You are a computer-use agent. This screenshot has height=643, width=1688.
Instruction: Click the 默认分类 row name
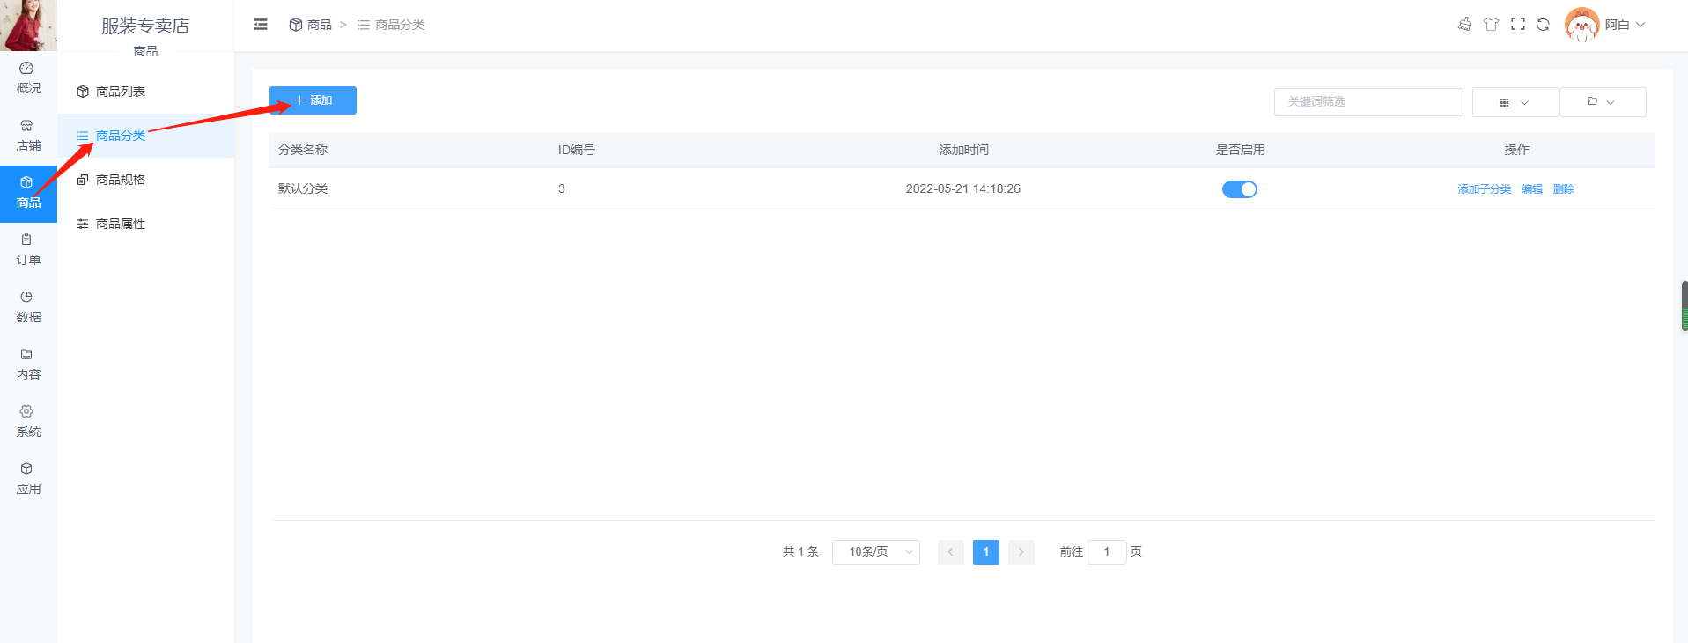click(303, 189)
